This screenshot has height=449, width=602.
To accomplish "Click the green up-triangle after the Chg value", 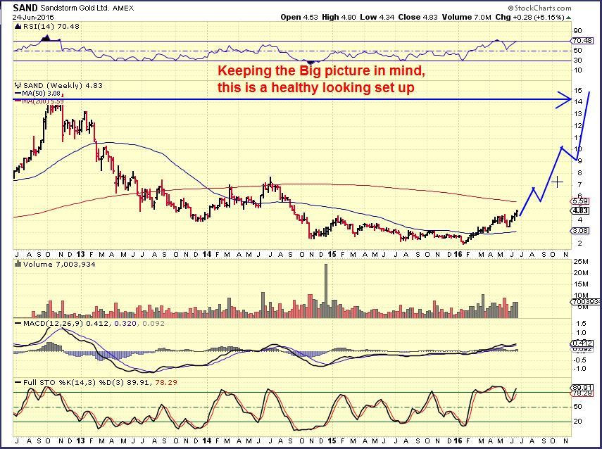I will pyautogui.click(x=569, y=18).
